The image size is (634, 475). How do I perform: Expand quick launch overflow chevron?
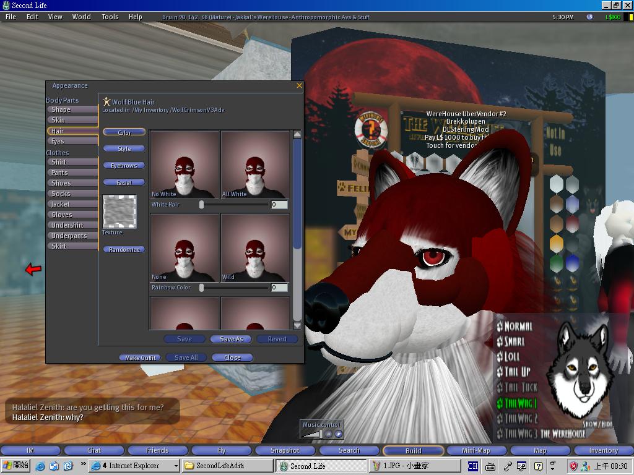point(82,464)
